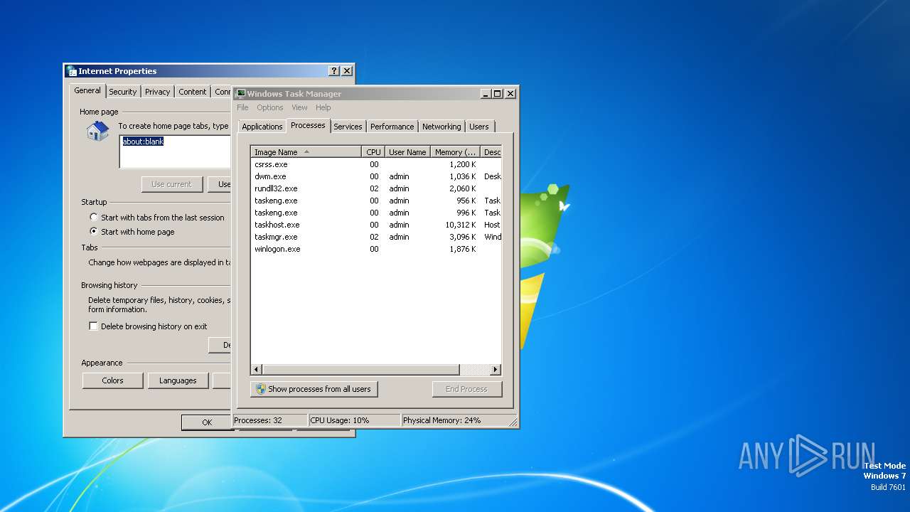
Task: Select the taskmgr.exe process row
Action: point(376,237)
